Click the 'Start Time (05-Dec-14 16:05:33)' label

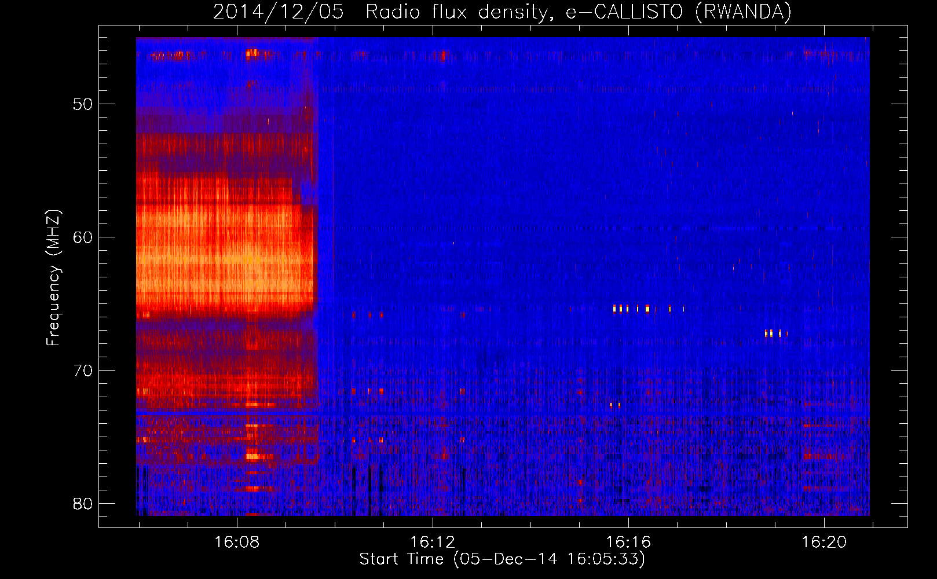[502, 559]
